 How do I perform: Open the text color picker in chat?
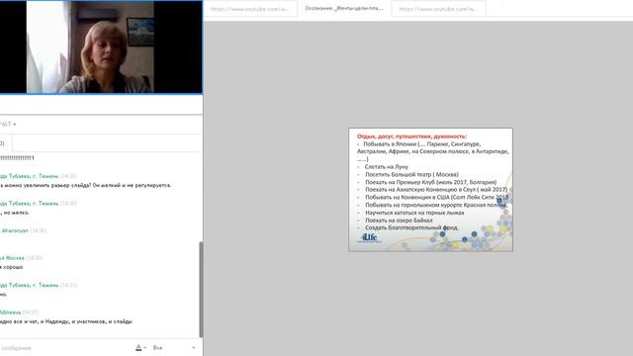tap(140, 347)
